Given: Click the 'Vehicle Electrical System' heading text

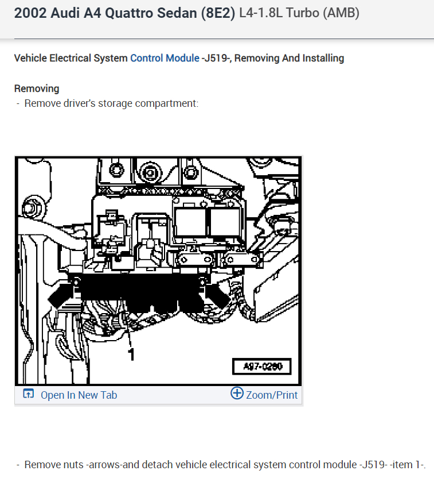Looking at the screenshot, I should point(71,58).
